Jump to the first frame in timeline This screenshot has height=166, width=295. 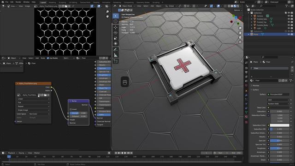coord(116,153)
